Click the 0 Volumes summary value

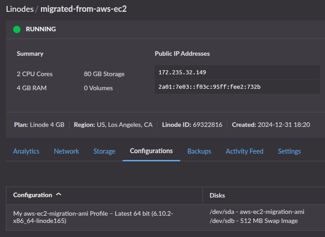98,88
